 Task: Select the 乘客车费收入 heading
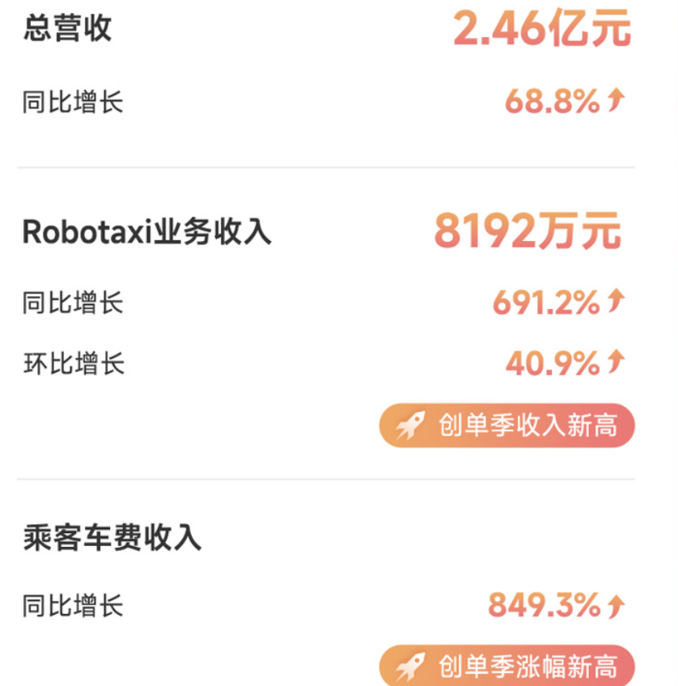[112, 537]
